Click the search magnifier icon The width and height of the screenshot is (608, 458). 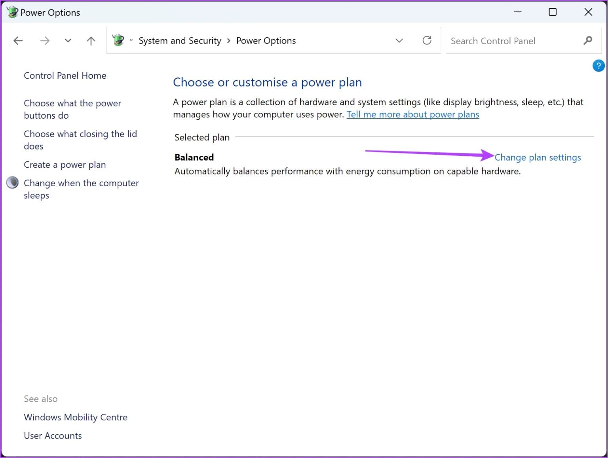(x=588, y=40)
